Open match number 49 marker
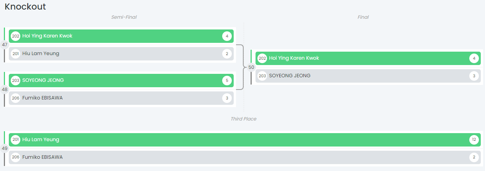Image resolution: width=485 pixels, height=171 pixels. point(5,148)
